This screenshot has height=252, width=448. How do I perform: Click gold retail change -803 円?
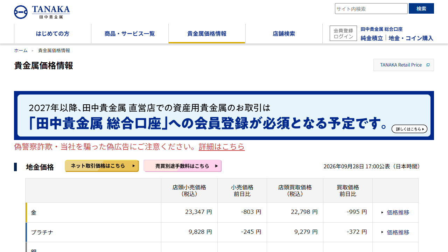tap(251, 212)
